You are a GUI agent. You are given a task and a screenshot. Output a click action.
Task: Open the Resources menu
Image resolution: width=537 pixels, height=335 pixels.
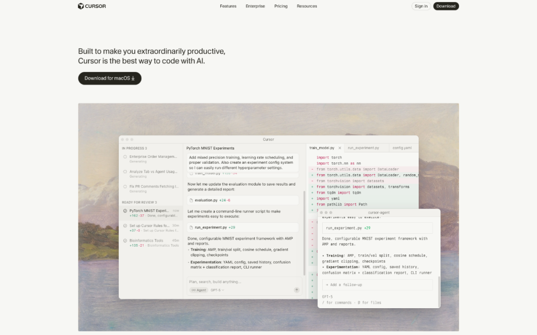307,6
